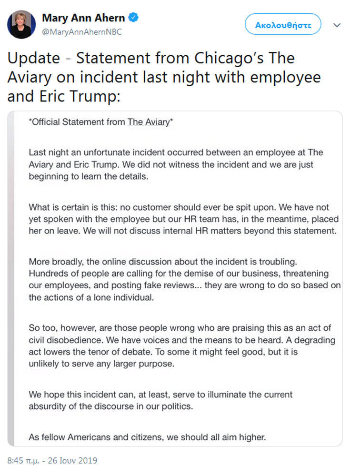This screenshot has width=350, height=467.
Task: Open the tweet options chevron menu
Action: [337, 25]
